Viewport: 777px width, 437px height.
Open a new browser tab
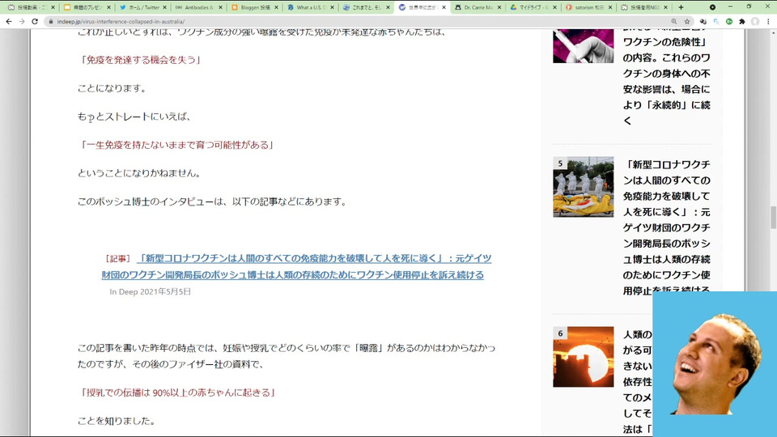click(681, 7)
